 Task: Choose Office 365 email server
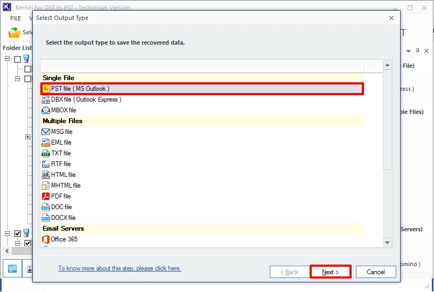(x=64, y=239)
